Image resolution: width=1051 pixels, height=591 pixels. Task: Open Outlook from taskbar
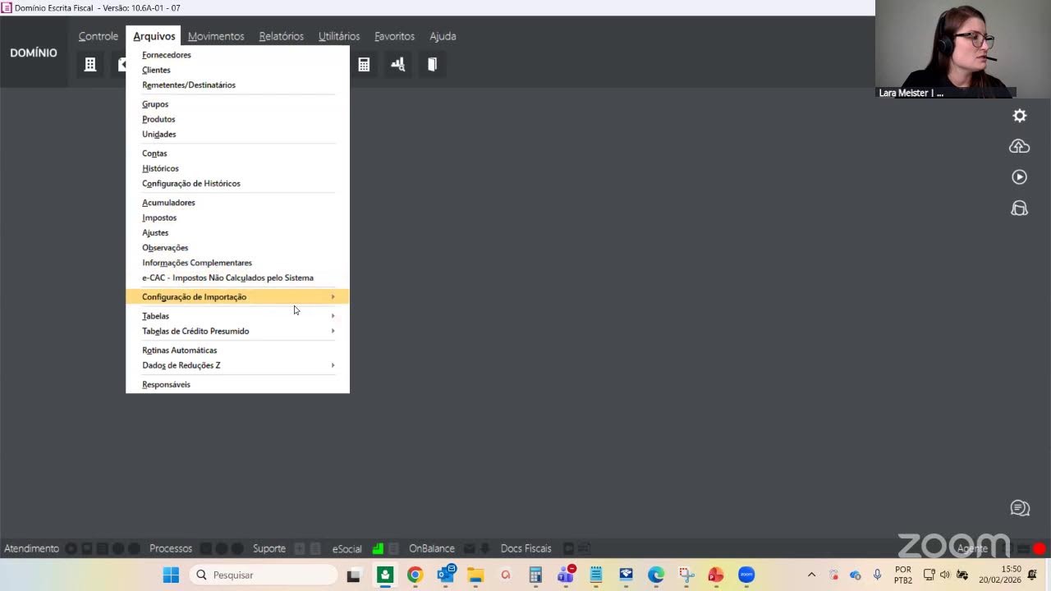coord(446,575)
